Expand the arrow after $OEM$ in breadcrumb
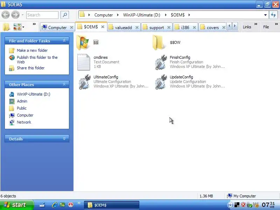This screenshot has width=280, height=210. pos(189,15)
